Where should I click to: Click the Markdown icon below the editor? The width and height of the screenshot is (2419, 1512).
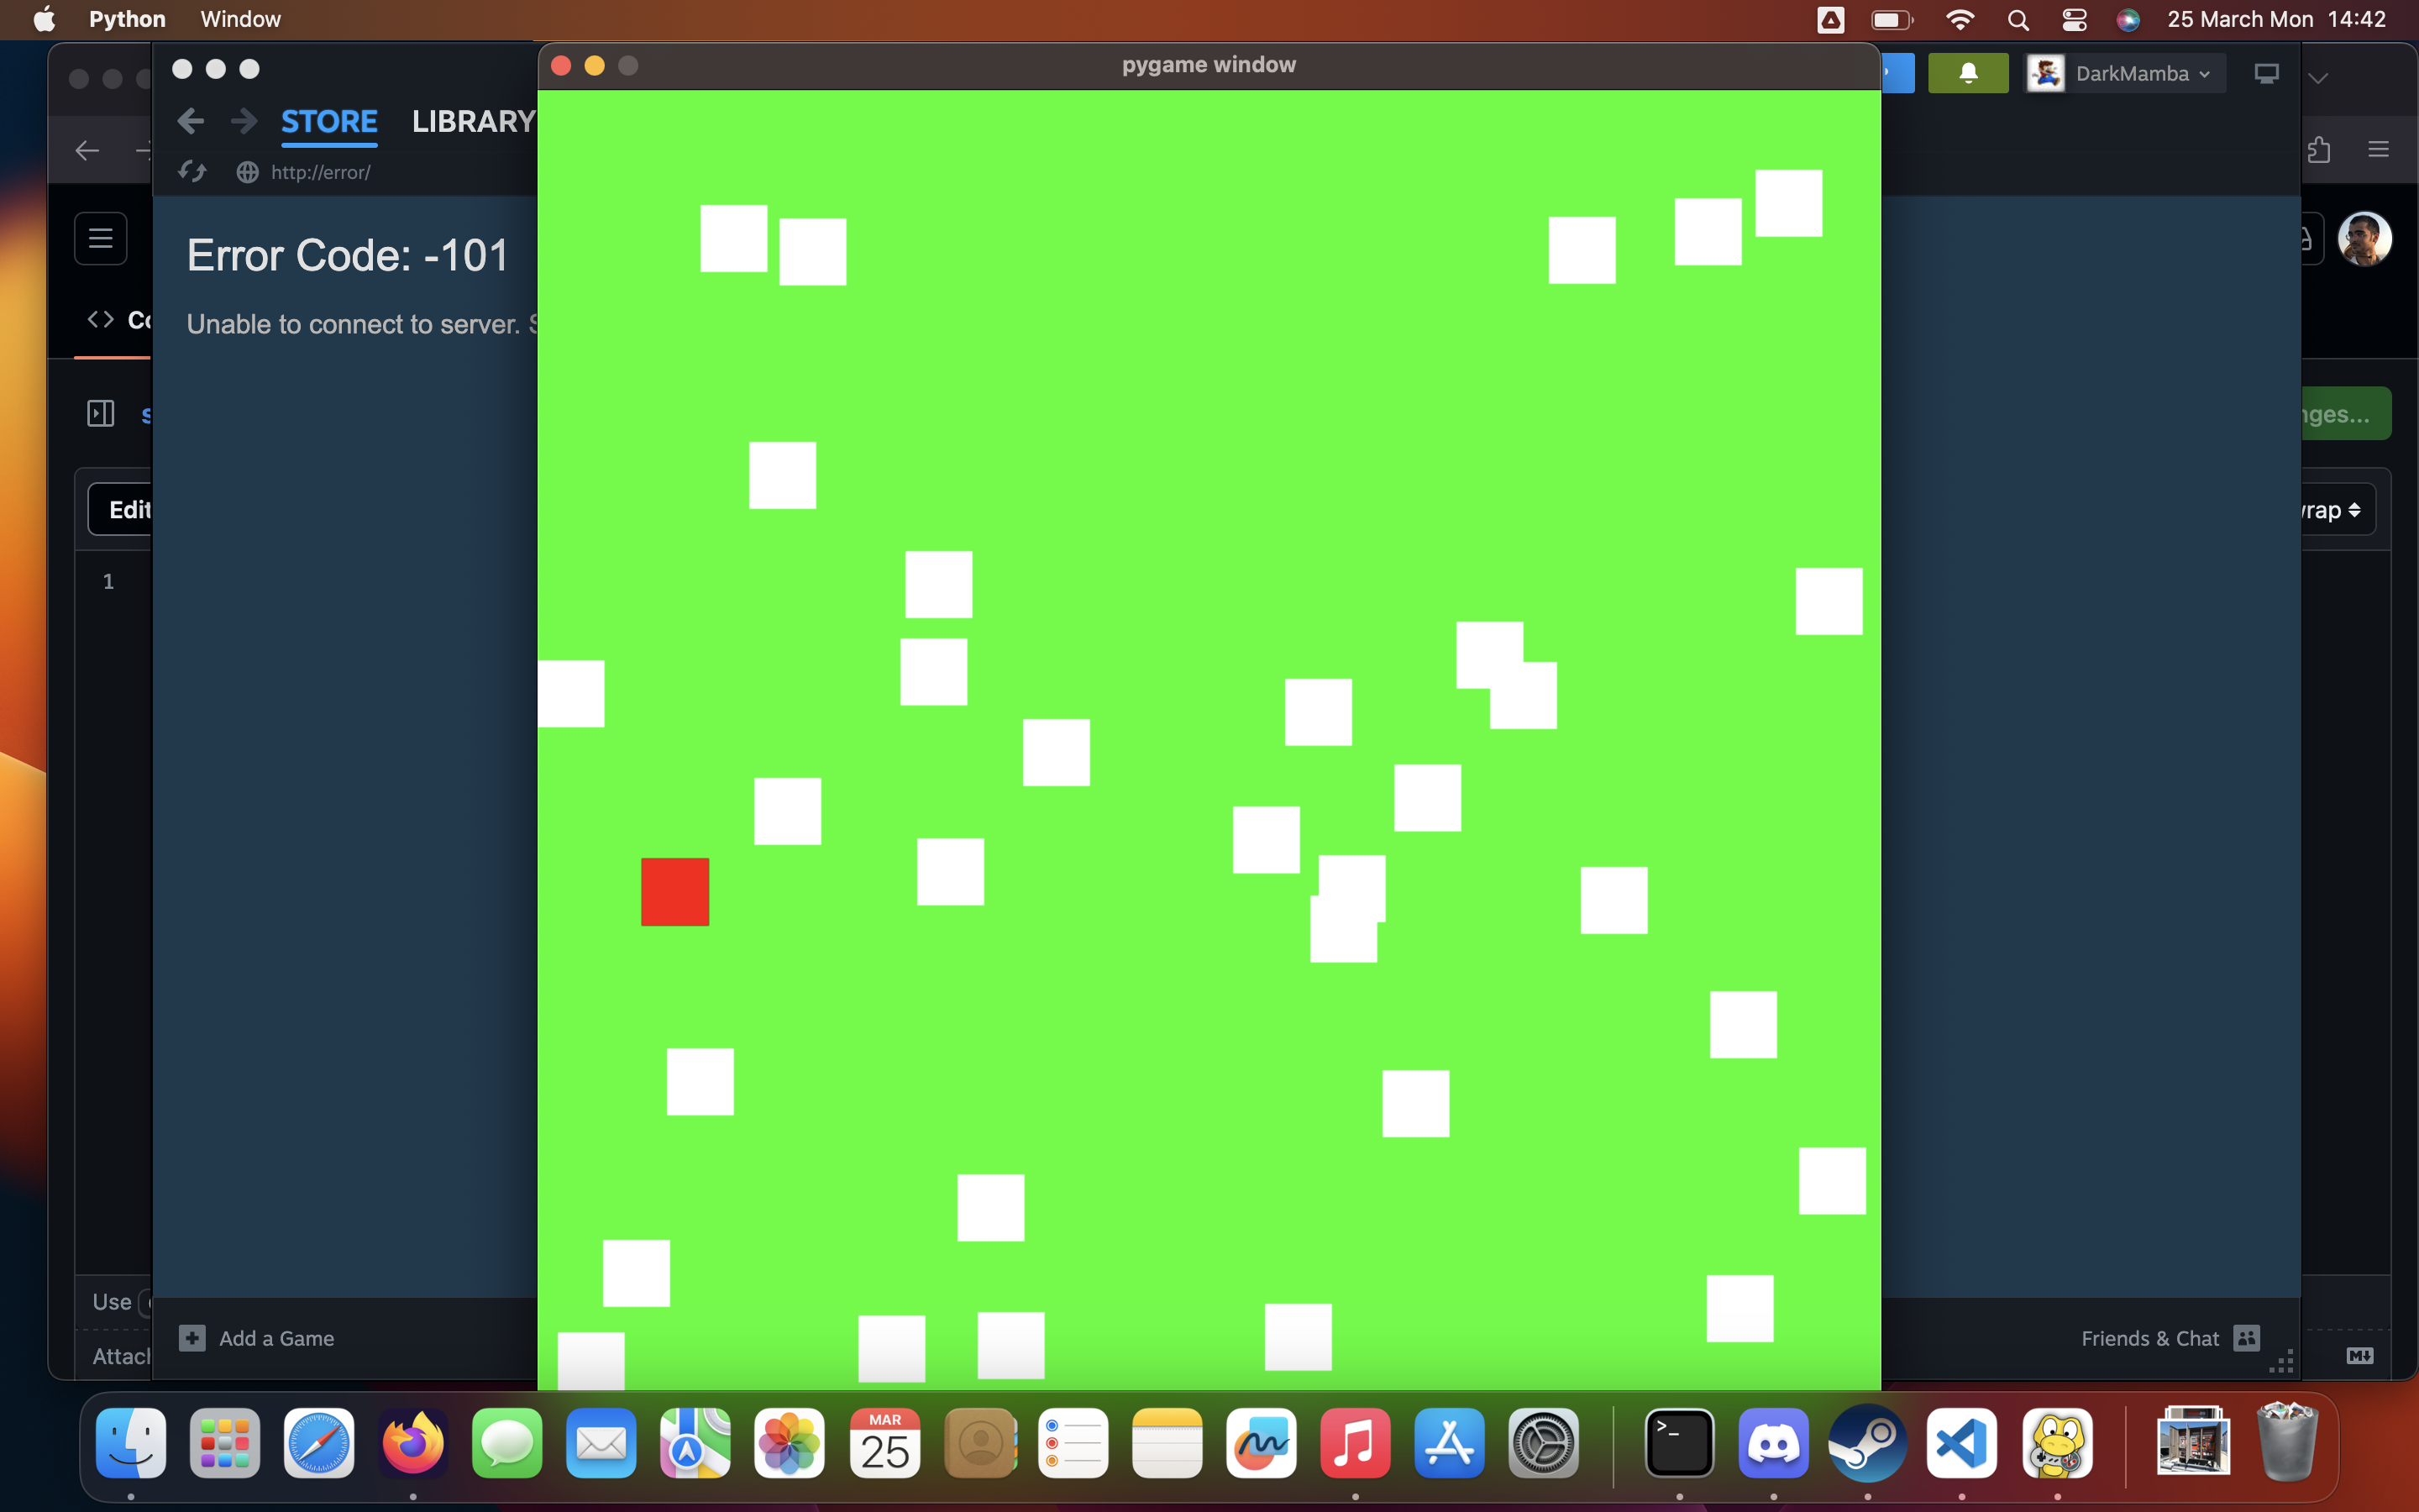coord(2360,1355)
